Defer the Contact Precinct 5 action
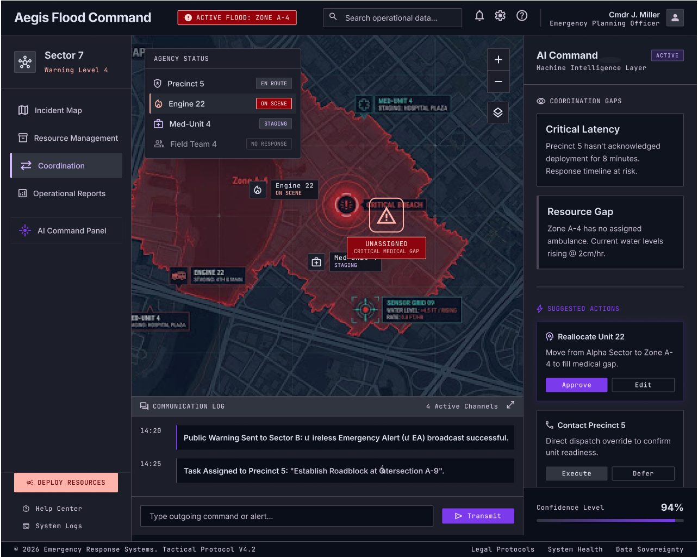The image size is (698, 557). click(643, 473)
